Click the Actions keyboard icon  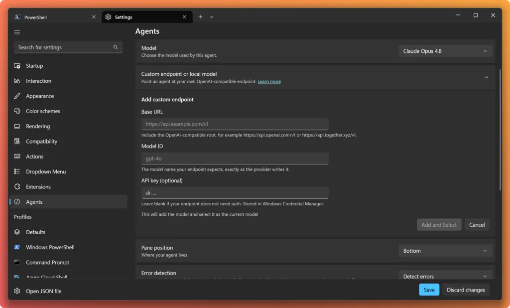pos(17,156)
